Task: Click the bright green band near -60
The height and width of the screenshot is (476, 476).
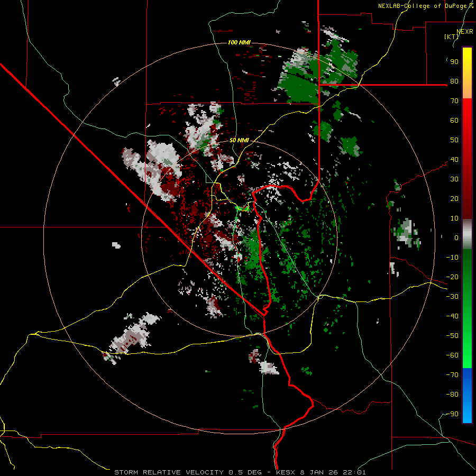Action: tap(467, 355)
